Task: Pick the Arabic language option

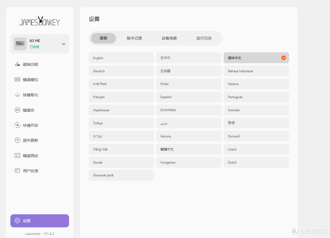Action: [189, 123]
